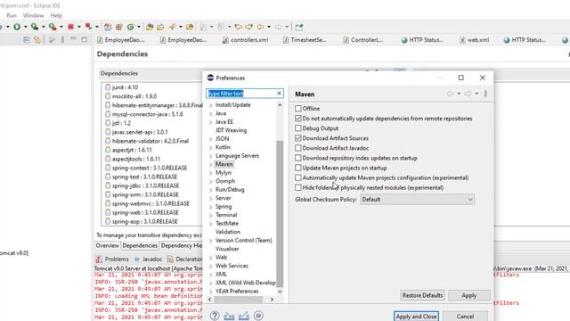Check Download Artifact Javadoc
Image resolution: width=570 pixels, height=321 pixels.
tap(298, 148)
